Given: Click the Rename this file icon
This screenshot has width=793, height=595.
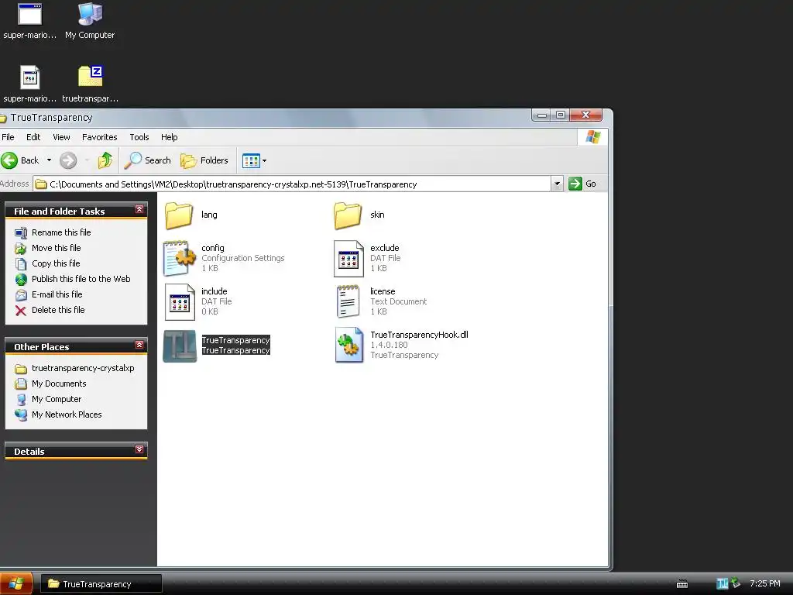Looking at the screenshot, I should (x=21, y=232).
